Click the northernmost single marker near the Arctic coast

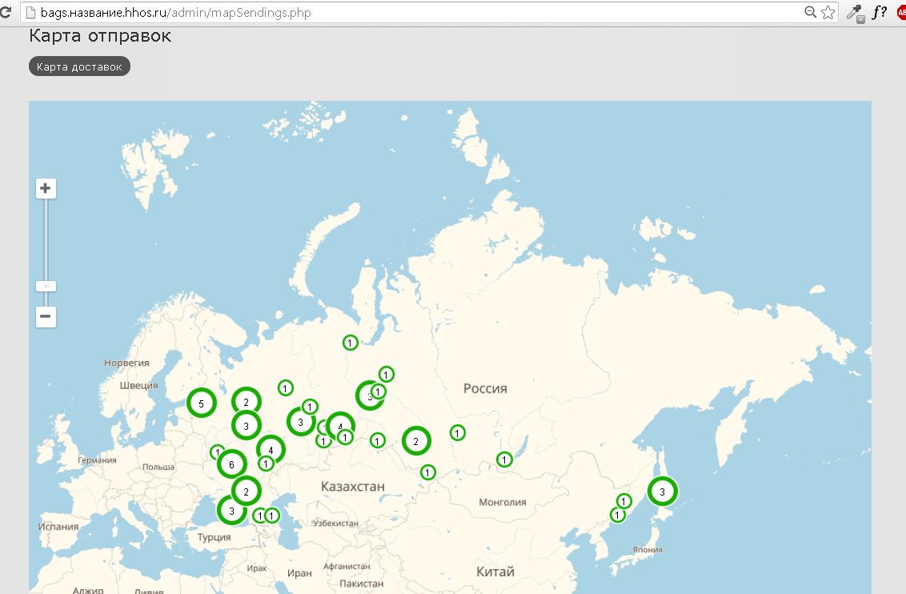click(x=350, y=343)
